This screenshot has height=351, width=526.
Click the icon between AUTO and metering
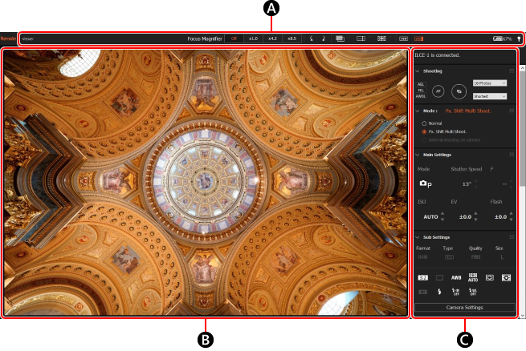pyautogui.click(x=490, y=278)
